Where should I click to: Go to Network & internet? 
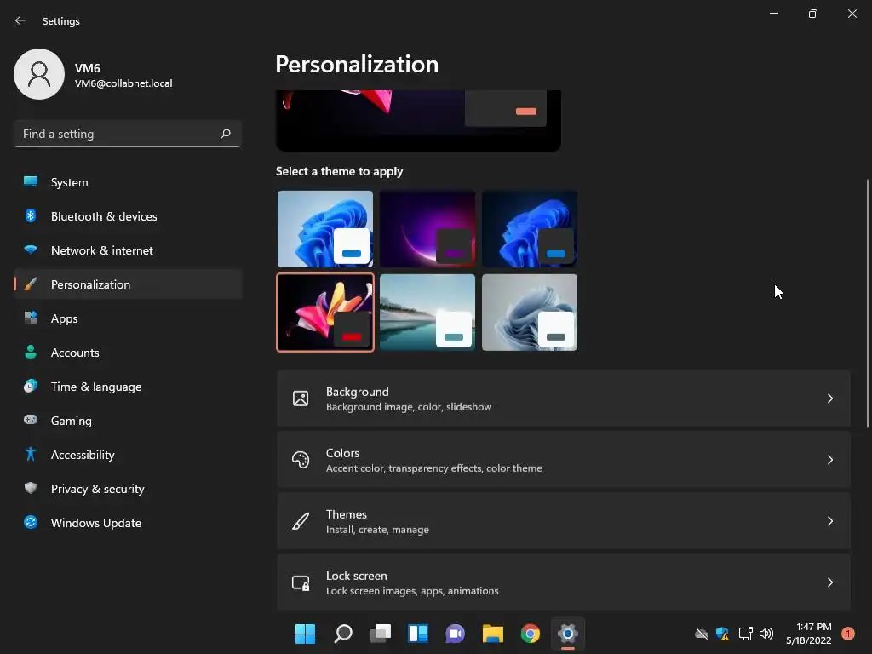pos(128,250)
